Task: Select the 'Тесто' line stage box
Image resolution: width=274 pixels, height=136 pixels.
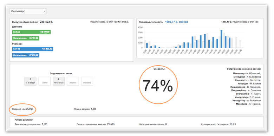Action: click(x=45, y=81)
